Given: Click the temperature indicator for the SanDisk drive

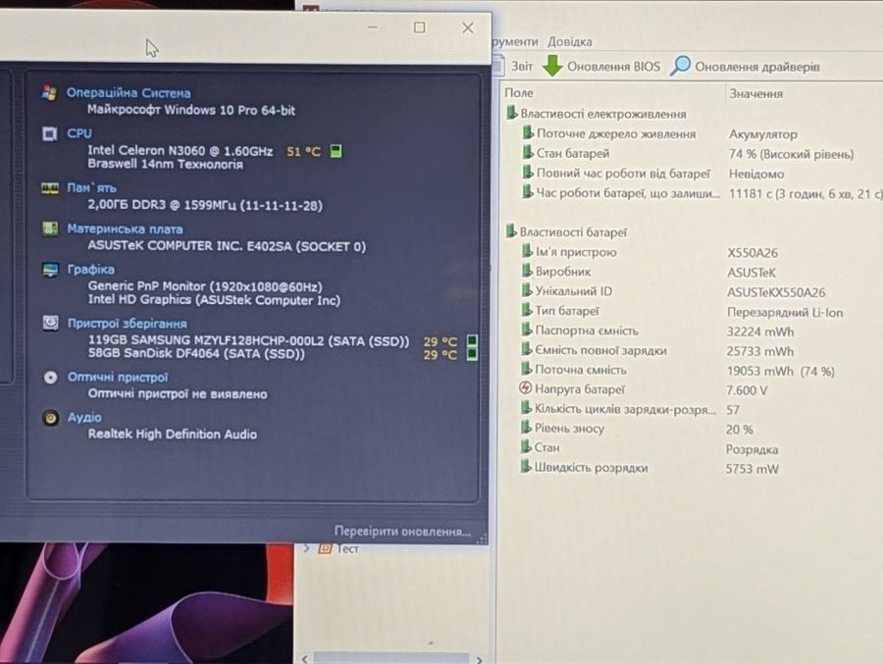Looking at the screenshot, I should tap(473, 354).
